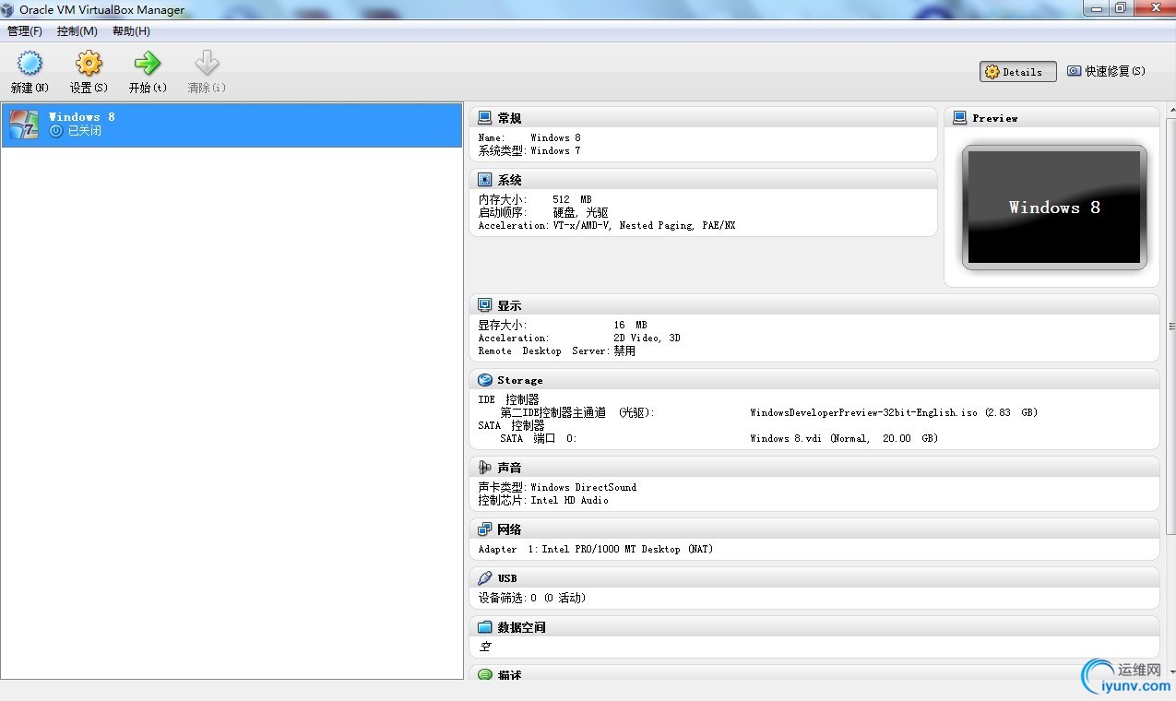Click the Network (网络) section icon
The image size is (1176, 701).
pyautogui.click(x=484, y=529)
